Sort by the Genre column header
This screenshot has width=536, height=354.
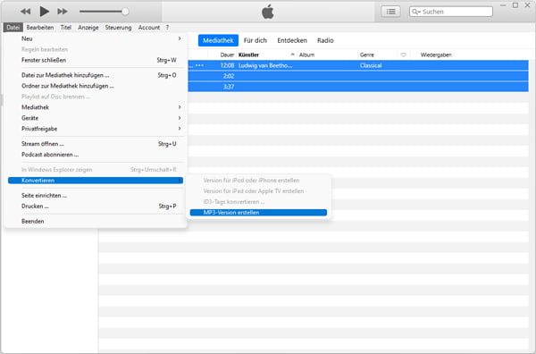(x=367, y=55)
